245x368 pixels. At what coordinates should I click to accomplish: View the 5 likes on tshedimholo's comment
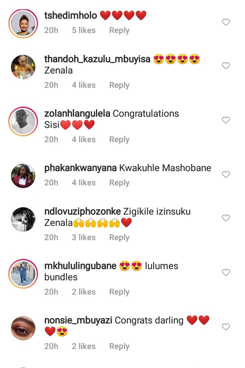tap(84, 30)
